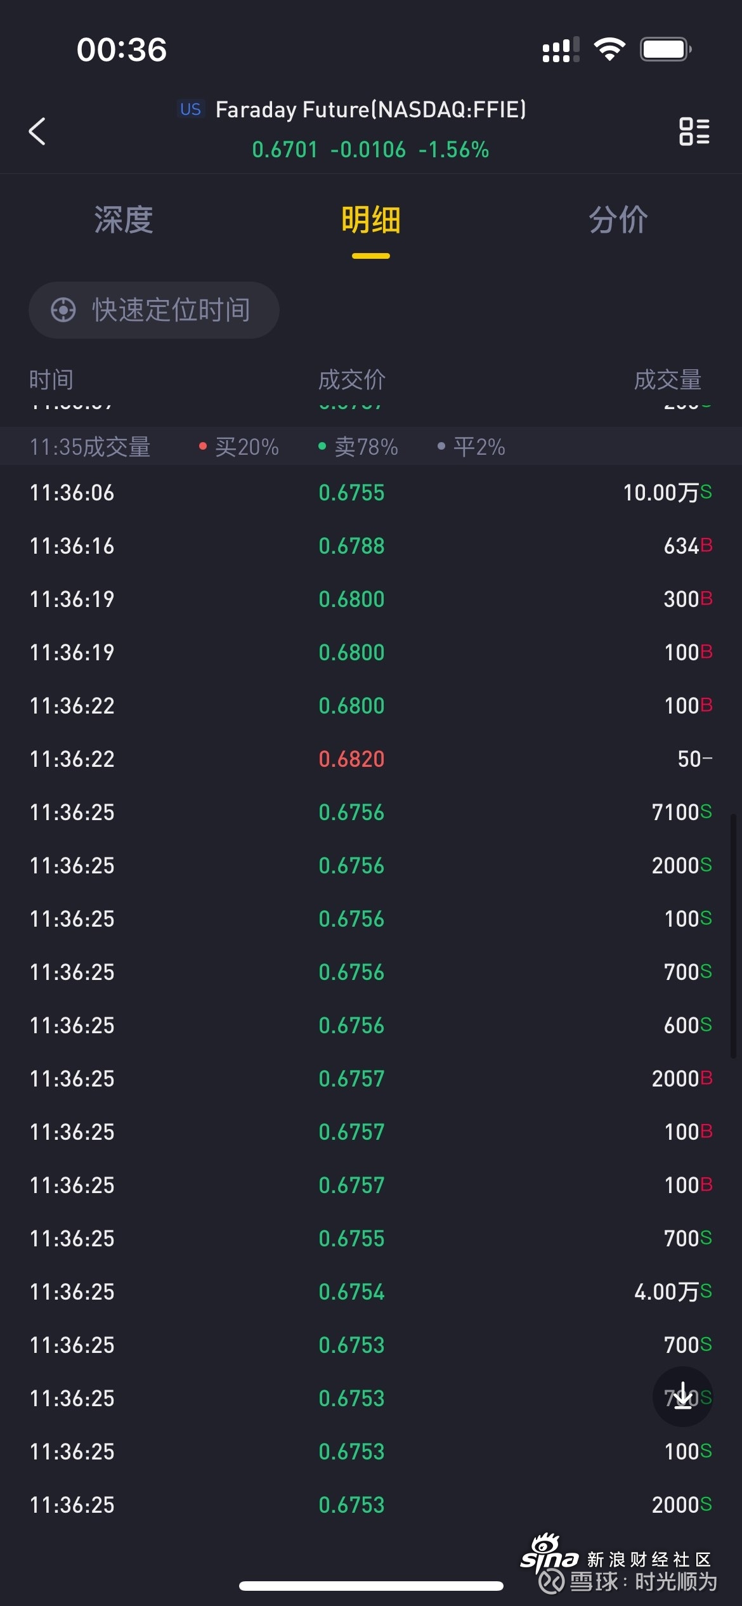Tap the red 0.6820 price cell
742x1606 pixels.
pyautogui.click(x=352, y=759)
